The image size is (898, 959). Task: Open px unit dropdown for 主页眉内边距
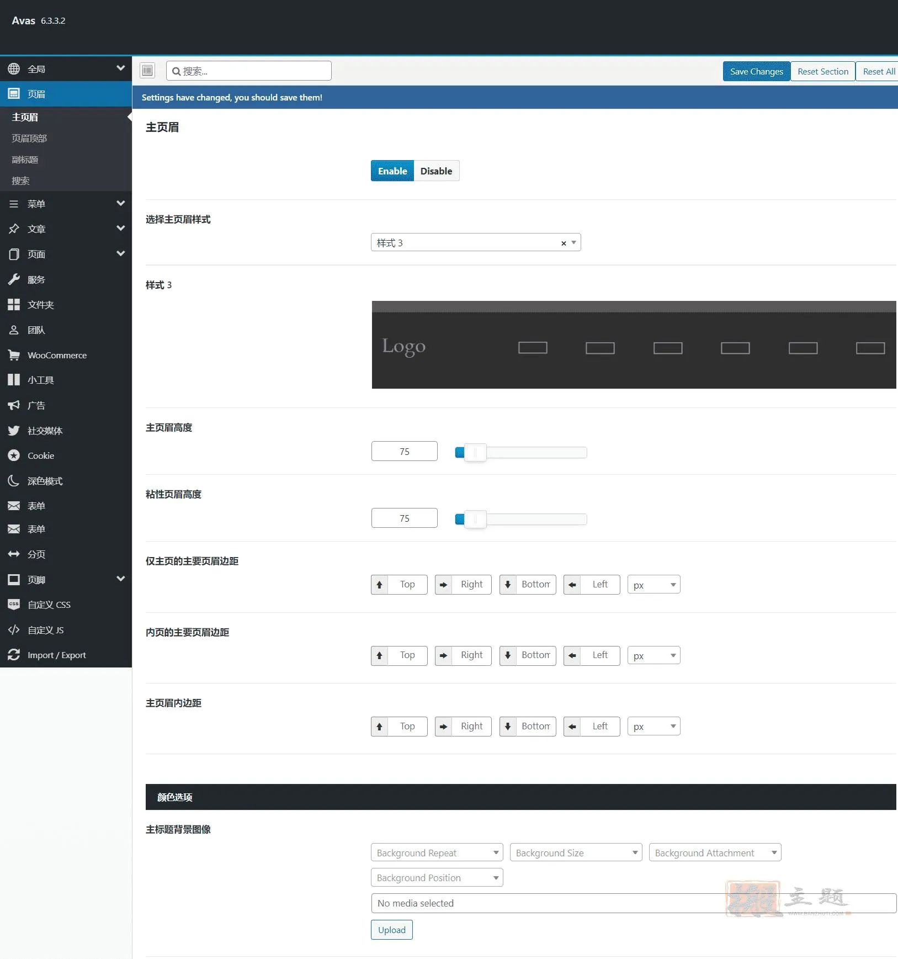click(653, 726)
